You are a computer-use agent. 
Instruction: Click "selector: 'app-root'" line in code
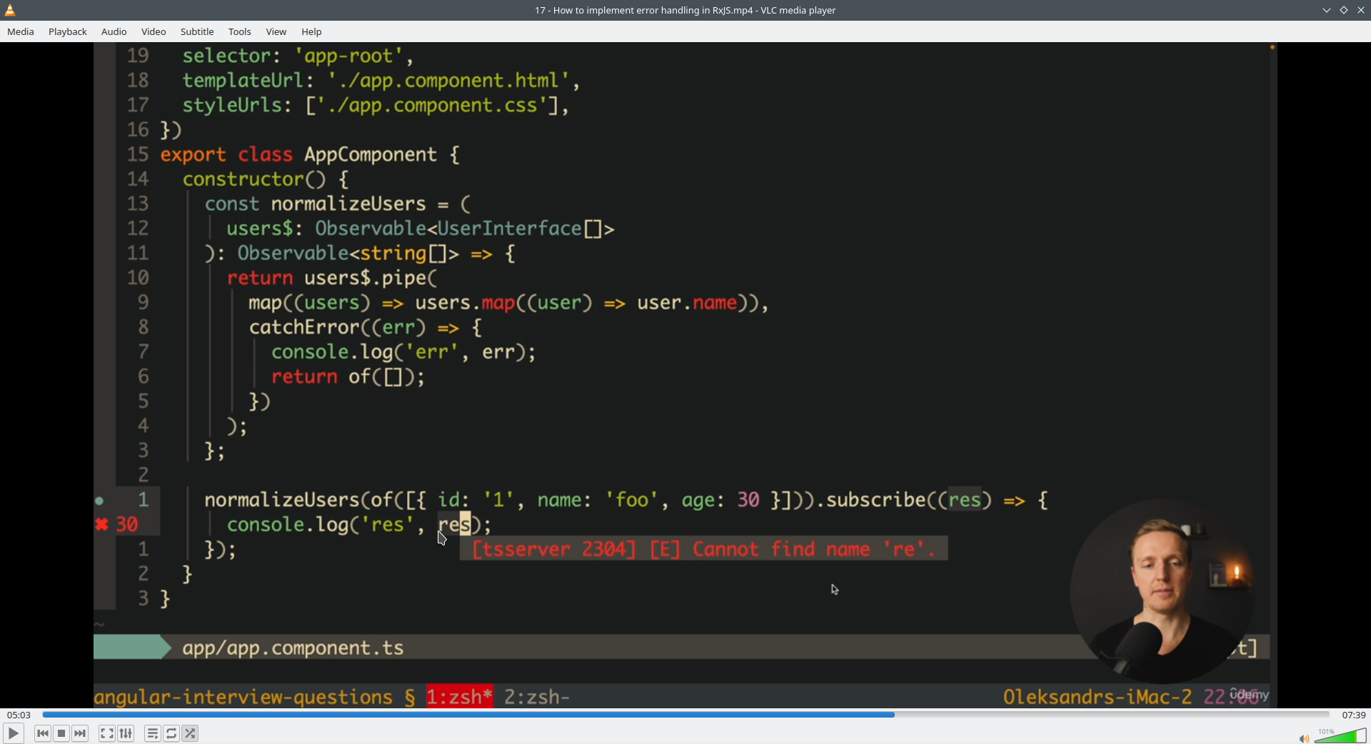click(x=298, y=56)
